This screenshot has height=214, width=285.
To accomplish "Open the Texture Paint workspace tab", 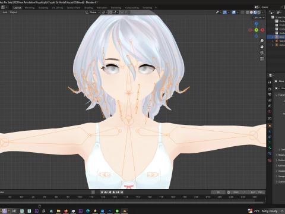I will [74, 8].
